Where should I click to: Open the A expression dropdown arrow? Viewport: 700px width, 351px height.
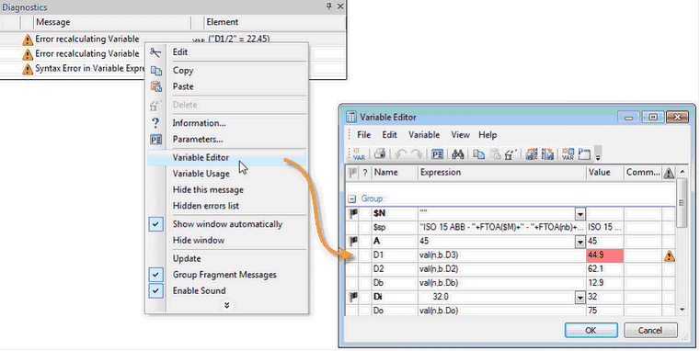580,242
